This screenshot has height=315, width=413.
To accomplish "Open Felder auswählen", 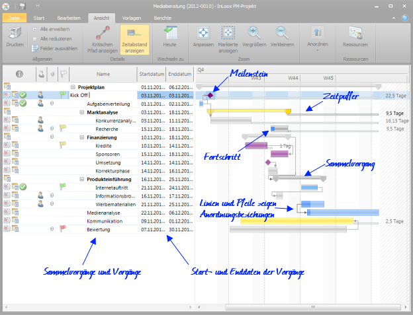I will [x=55, y=48].
